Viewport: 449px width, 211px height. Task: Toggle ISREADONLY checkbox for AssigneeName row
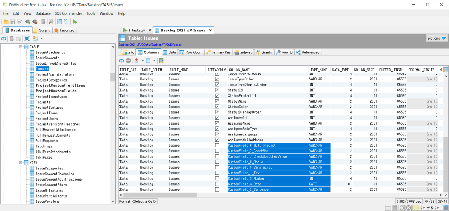point(217,123)
